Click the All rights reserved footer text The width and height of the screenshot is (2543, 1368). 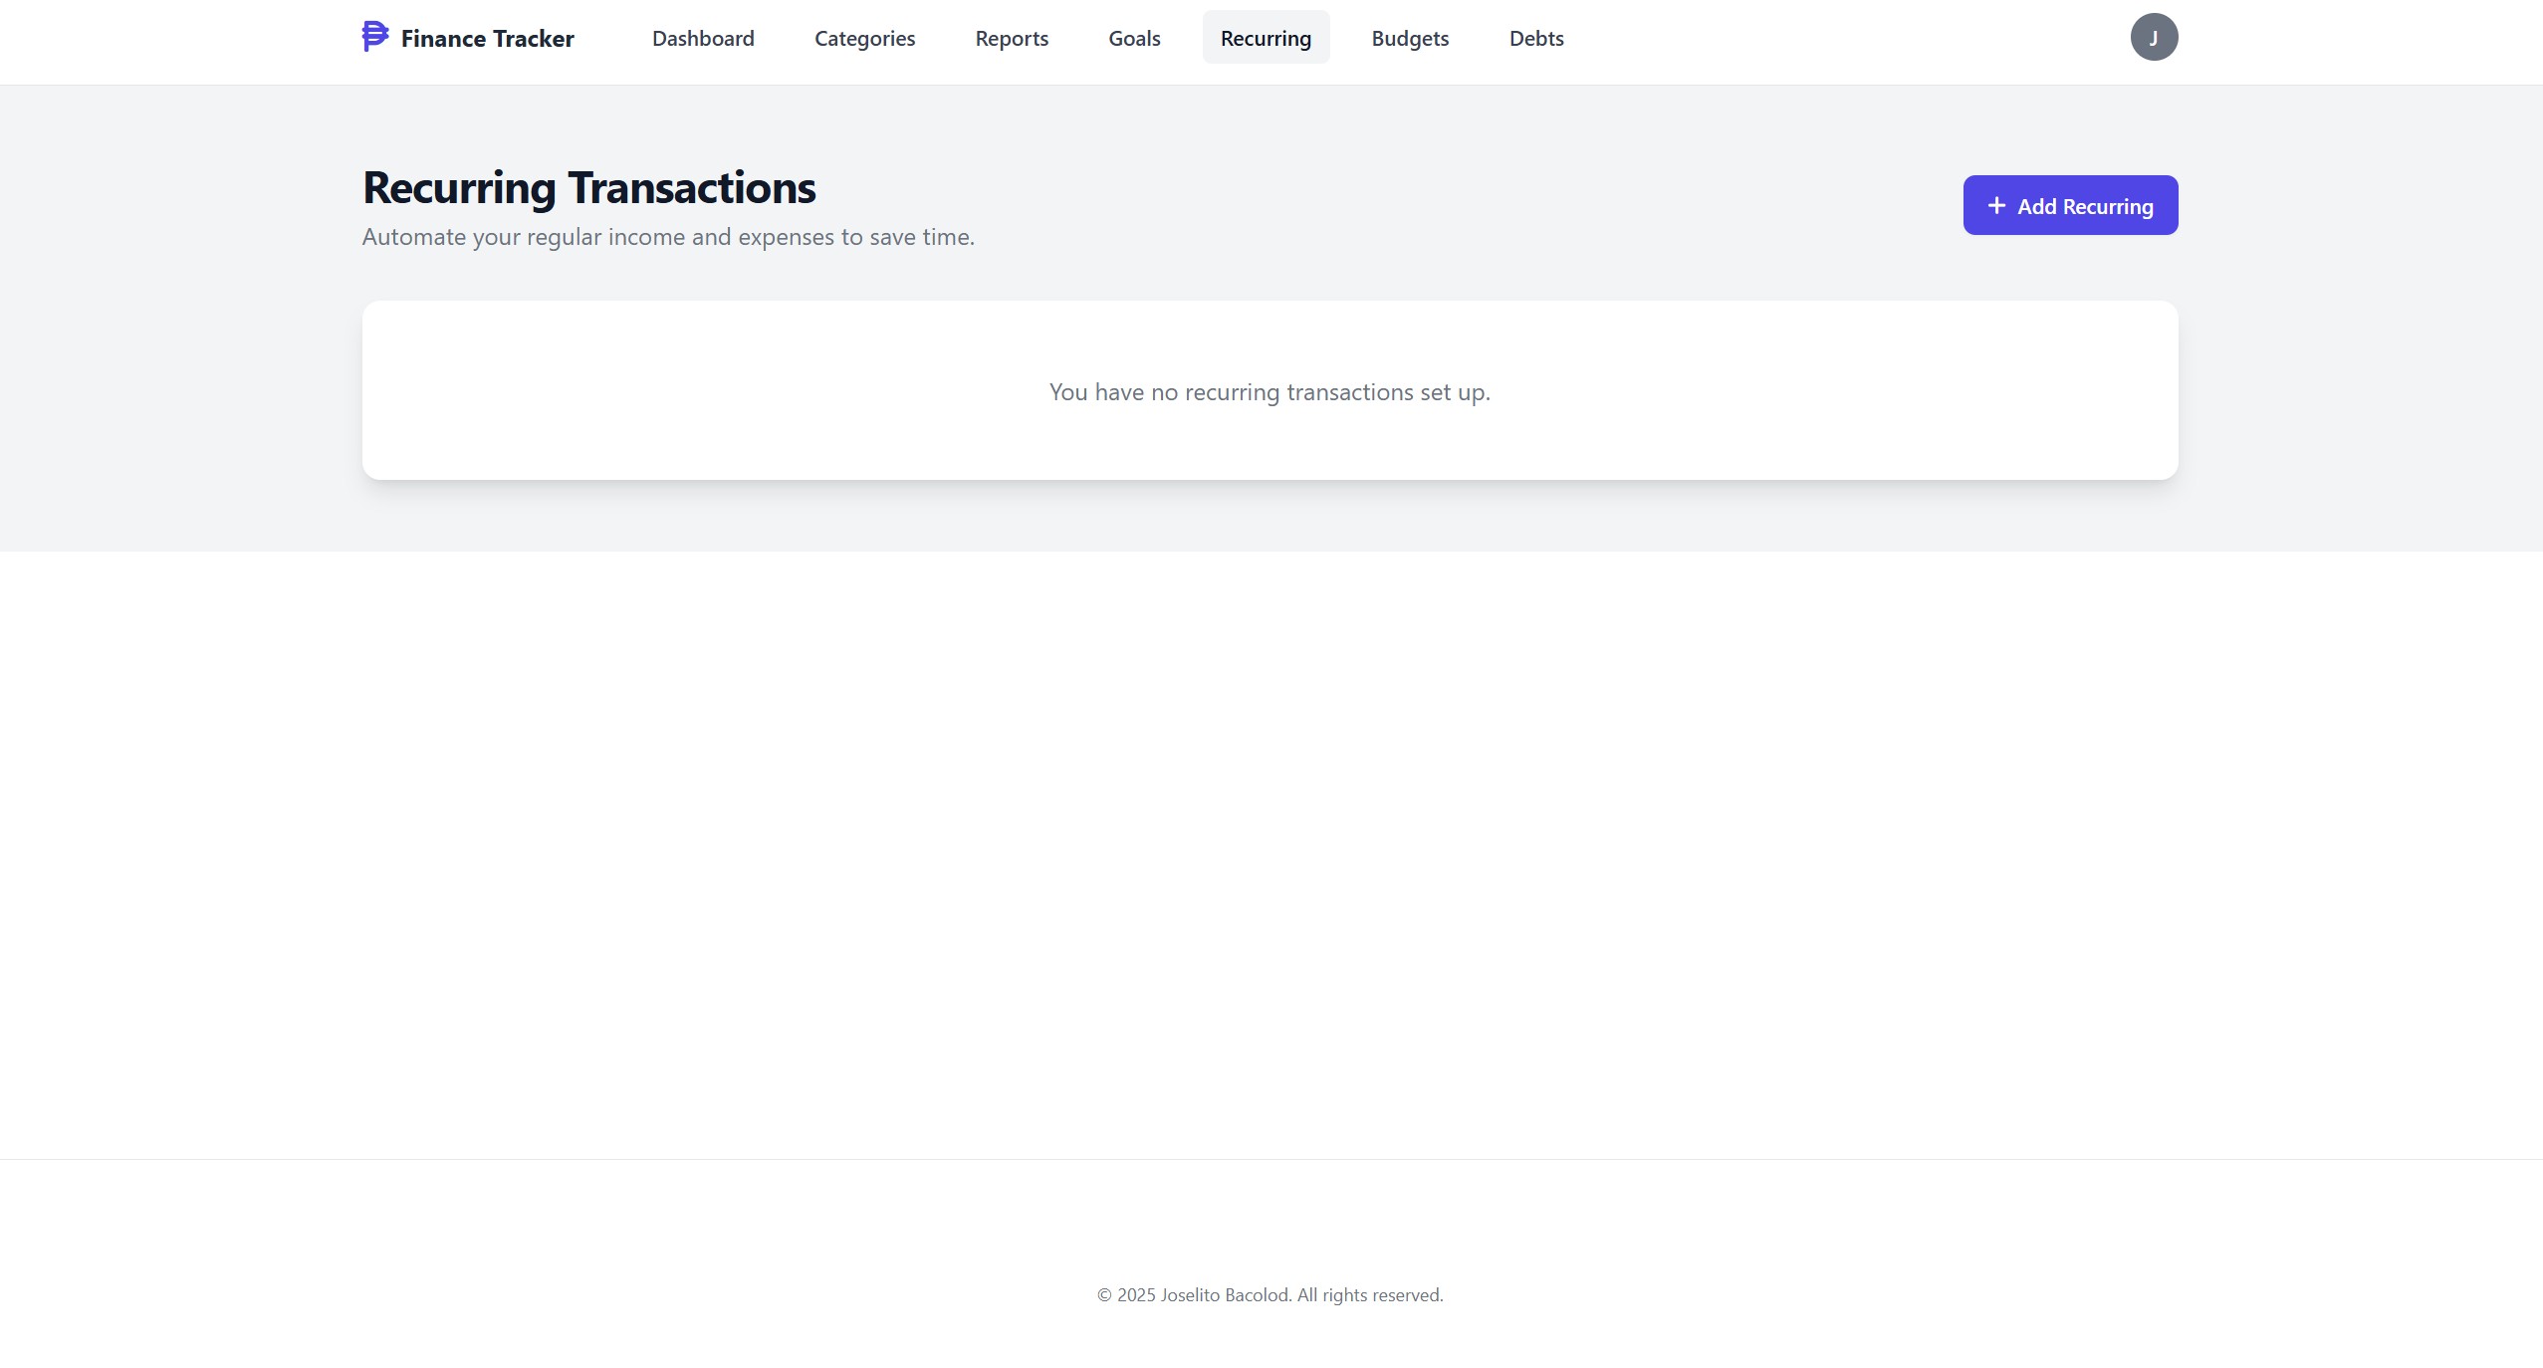(1370, 1295)
